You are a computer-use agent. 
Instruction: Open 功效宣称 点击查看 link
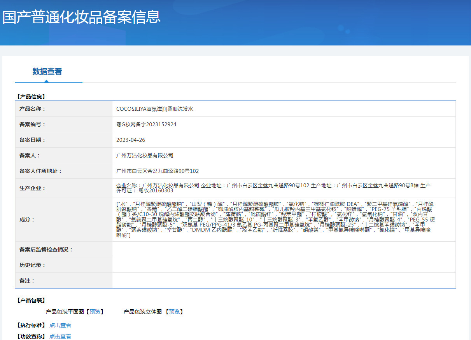click(60, 337)
